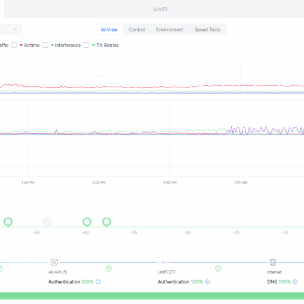Click the Interference blue legend marker
Screen dimensions: 304x304
[x=52, y=45]
